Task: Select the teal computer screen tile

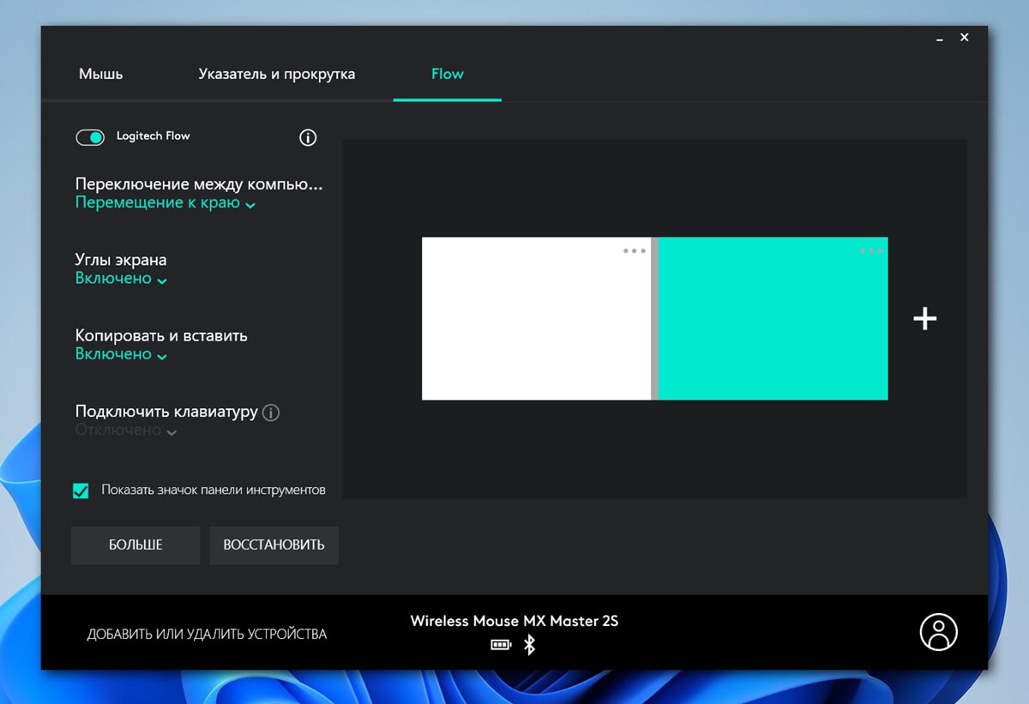Action: click(x=772, y=326)
